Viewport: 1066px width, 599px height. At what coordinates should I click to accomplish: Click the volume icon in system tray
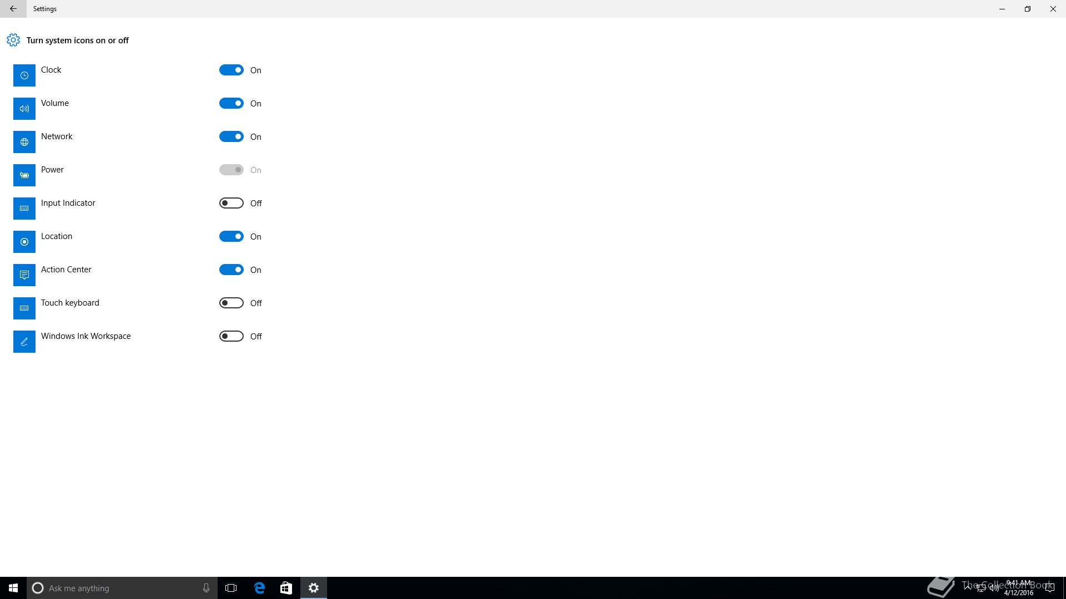[994, 588]
